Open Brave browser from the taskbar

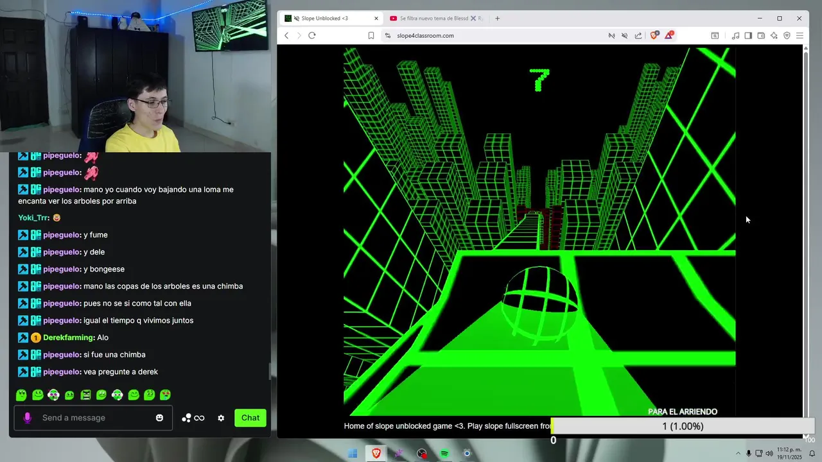point(376,454)
